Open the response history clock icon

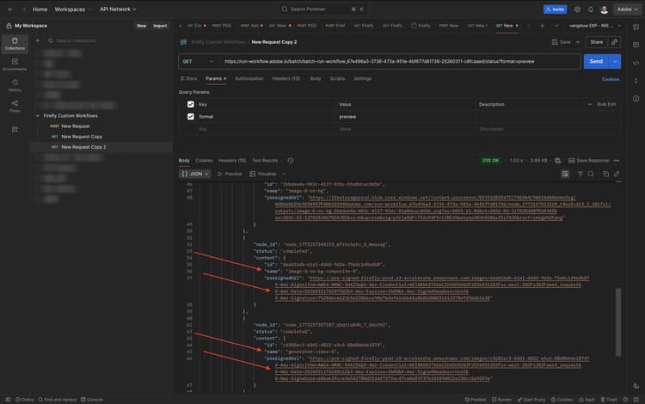291,160
